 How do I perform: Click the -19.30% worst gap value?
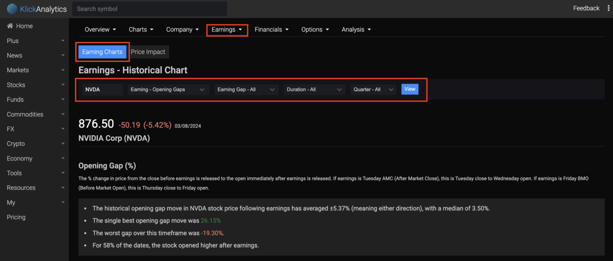(x=213, y=233)
